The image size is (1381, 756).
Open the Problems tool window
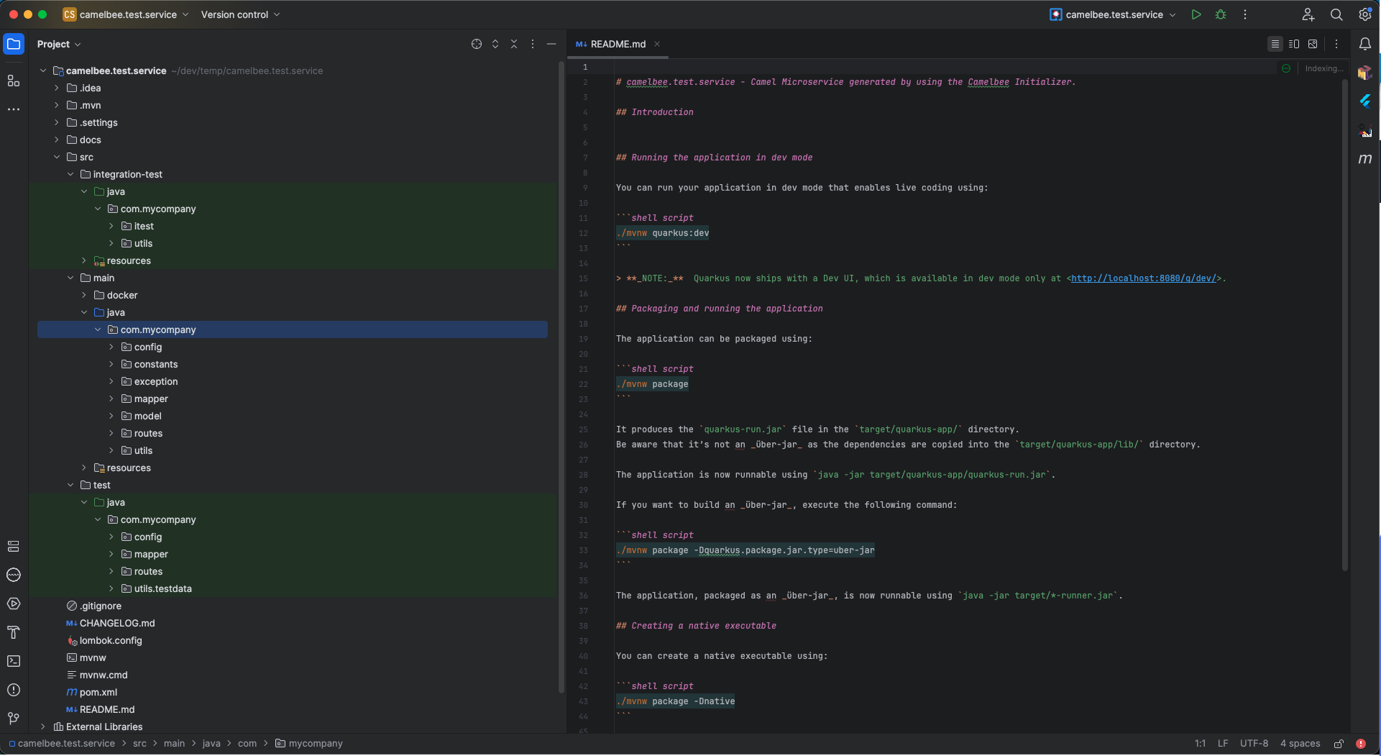tap(13, 690)
